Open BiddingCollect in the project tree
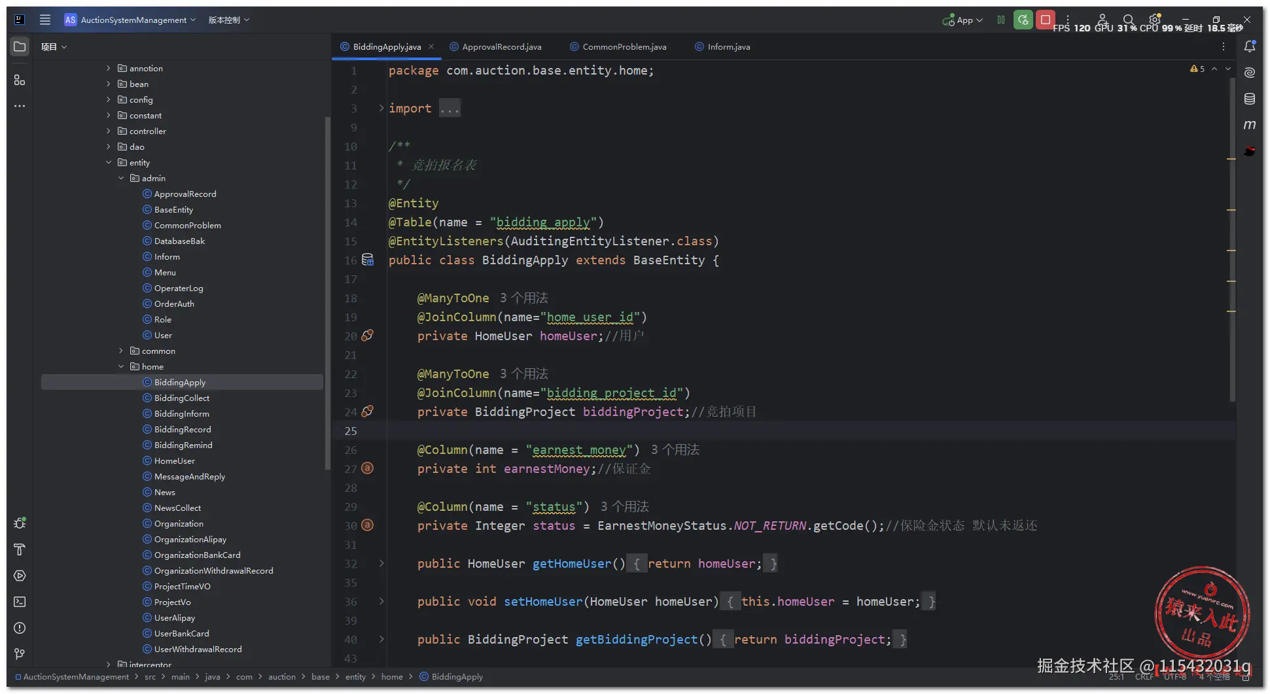 [182, 398]
